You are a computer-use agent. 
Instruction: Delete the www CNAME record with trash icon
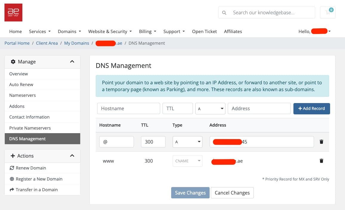point(321,161)
